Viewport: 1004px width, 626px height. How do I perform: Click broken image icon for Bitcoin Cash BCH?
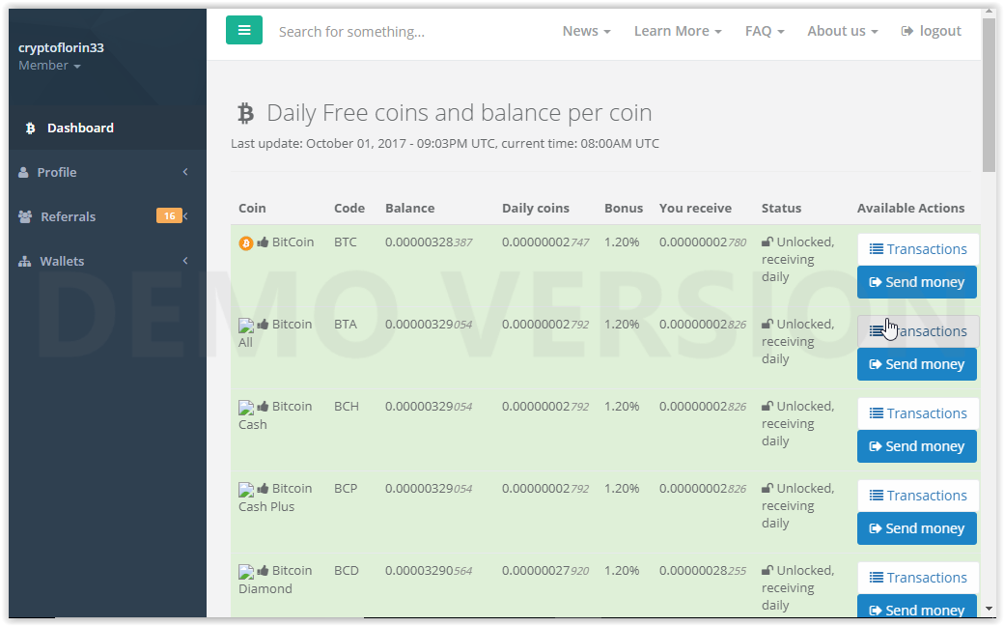tap(246, 408)
